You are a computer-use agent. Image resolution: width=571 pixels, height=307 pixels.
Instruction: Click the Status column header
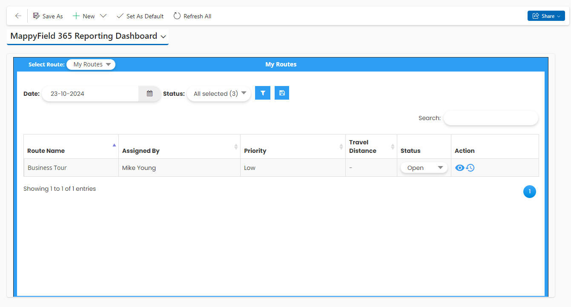[424, 146]
